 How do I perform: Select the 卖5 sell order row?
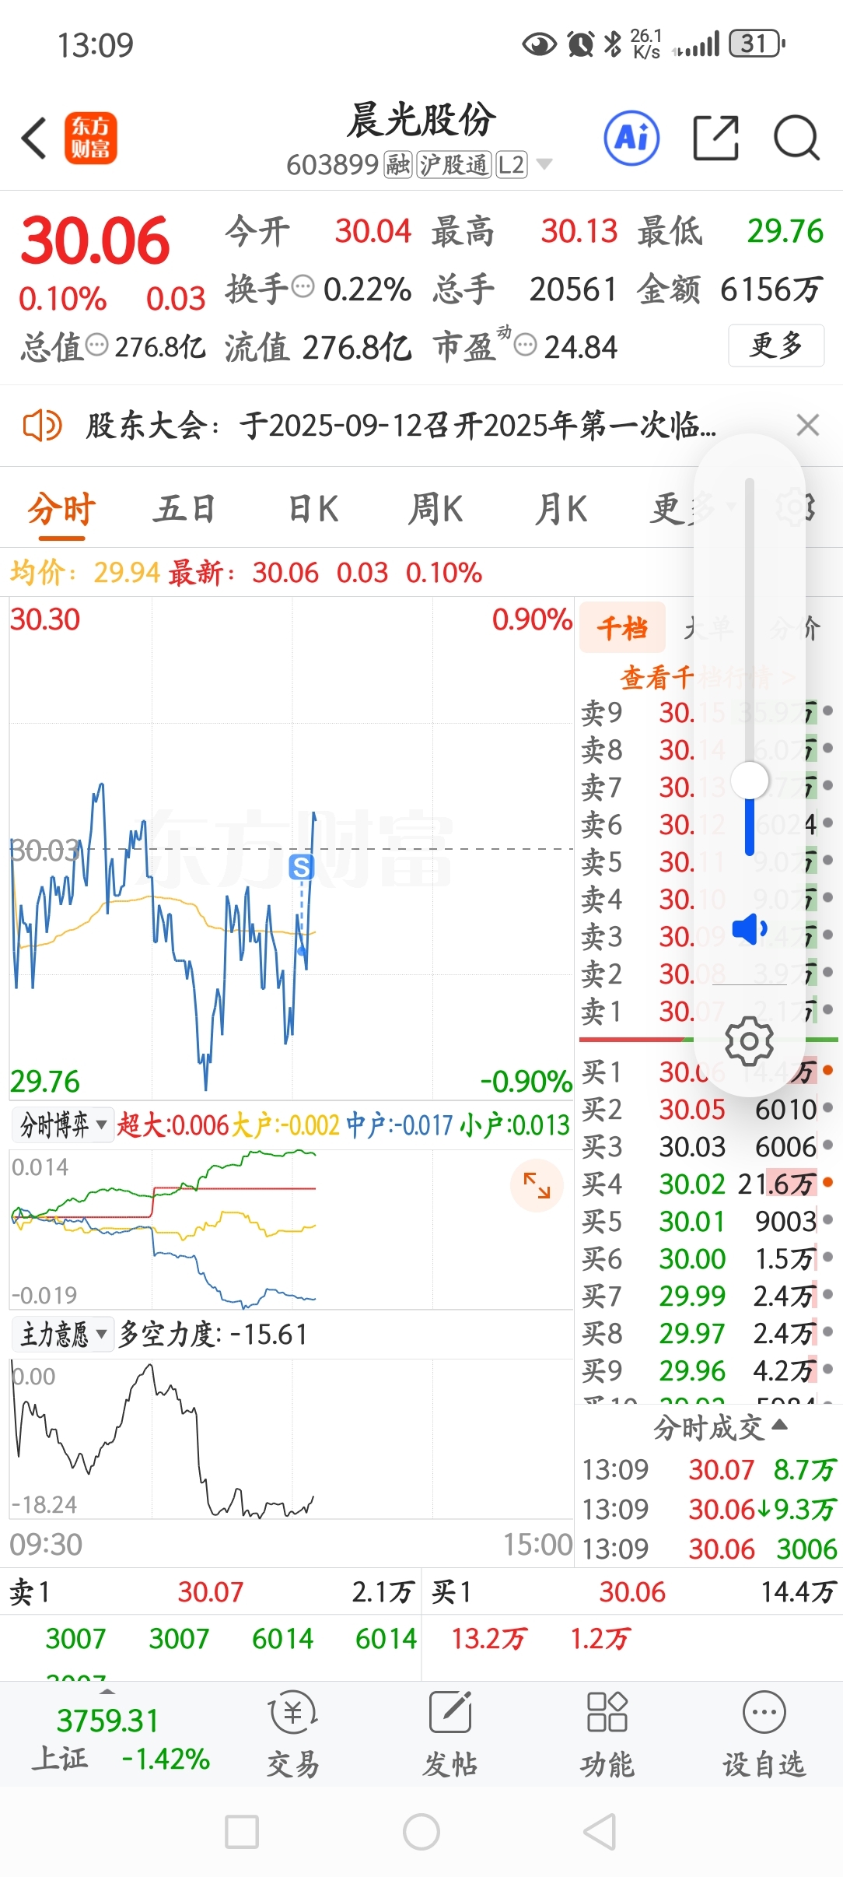click(x=708, y=861)
